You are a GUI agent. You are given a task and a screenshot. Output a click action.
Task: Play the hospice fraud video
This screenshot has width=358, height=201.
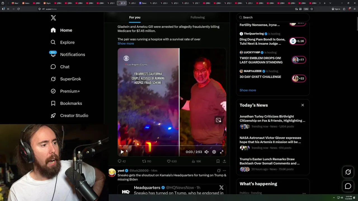coord(122,152)
